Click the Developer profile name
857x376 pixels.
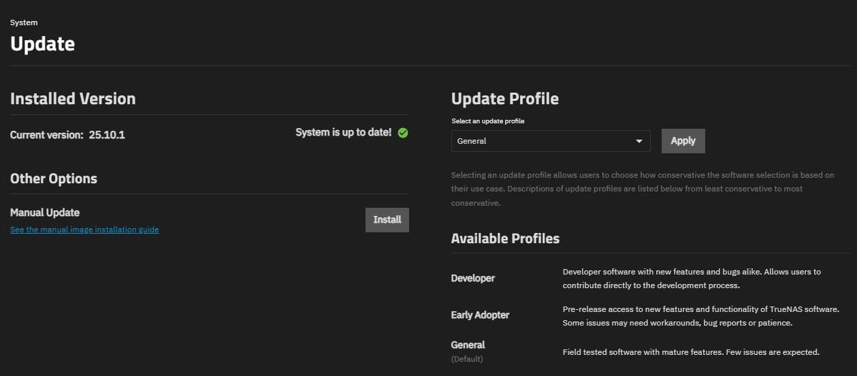click(x=473, y=278)
